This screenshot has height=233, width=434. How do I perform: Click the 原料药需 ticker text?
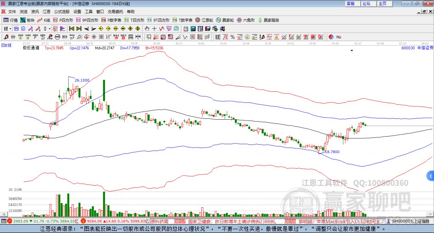click(159, 222)
